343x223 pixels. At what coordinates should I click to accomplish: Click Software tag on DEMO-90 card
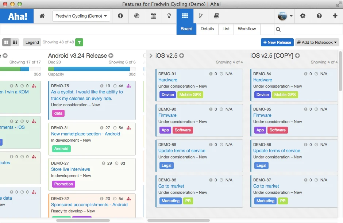point(183,130)
